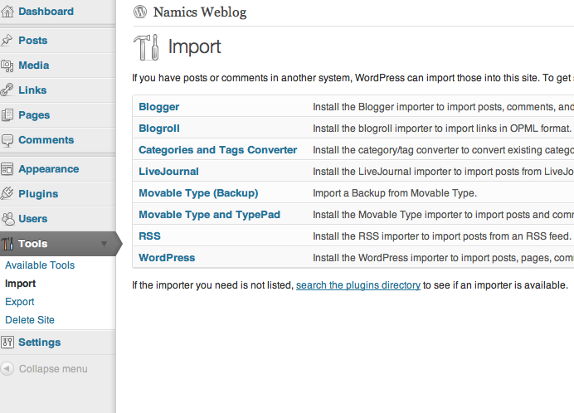574x413 pixels.
Task: Click the Plugins plug icon
Action: [x=7, y=194]
